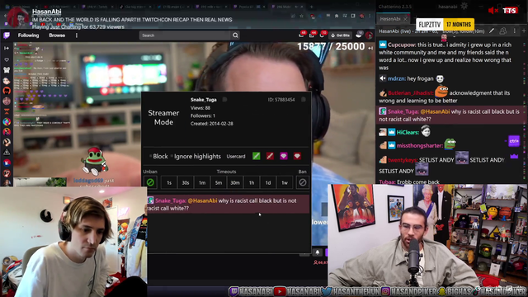Click the red diamond unVIP icon
Screen dimensions: 528x297
[297, 156]
